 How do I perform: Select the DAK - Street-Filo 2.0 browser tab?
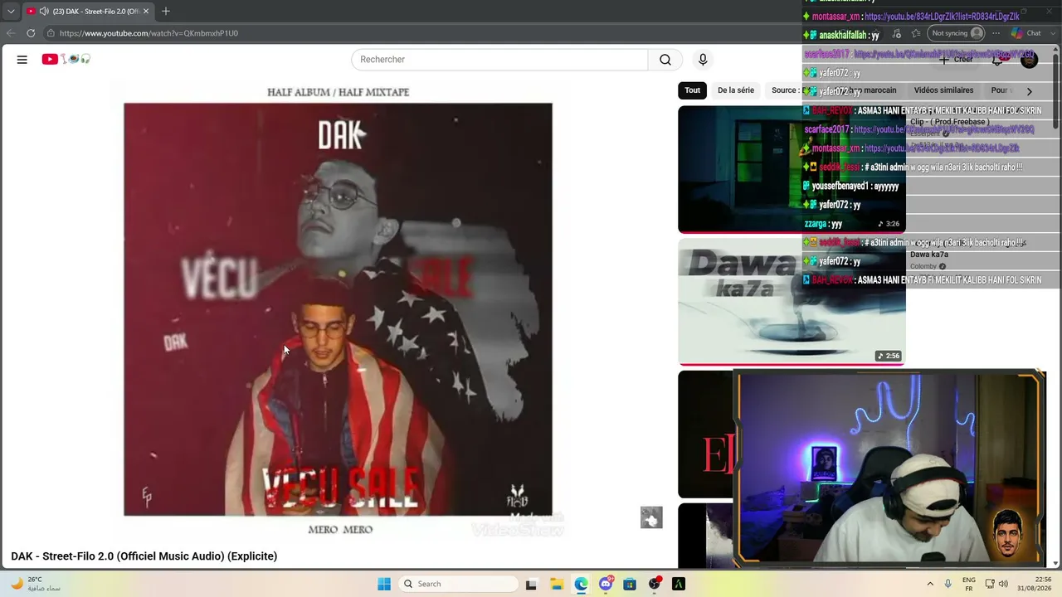click(87, 11)
